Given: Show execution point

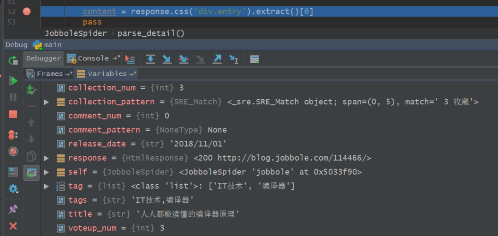Looking at the screenshot, I should [130, 59].
